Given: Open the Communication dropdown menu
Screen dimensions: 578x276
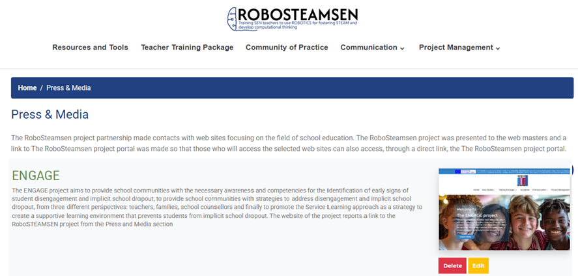Looking at the screenshot, I should coord(372,48).
